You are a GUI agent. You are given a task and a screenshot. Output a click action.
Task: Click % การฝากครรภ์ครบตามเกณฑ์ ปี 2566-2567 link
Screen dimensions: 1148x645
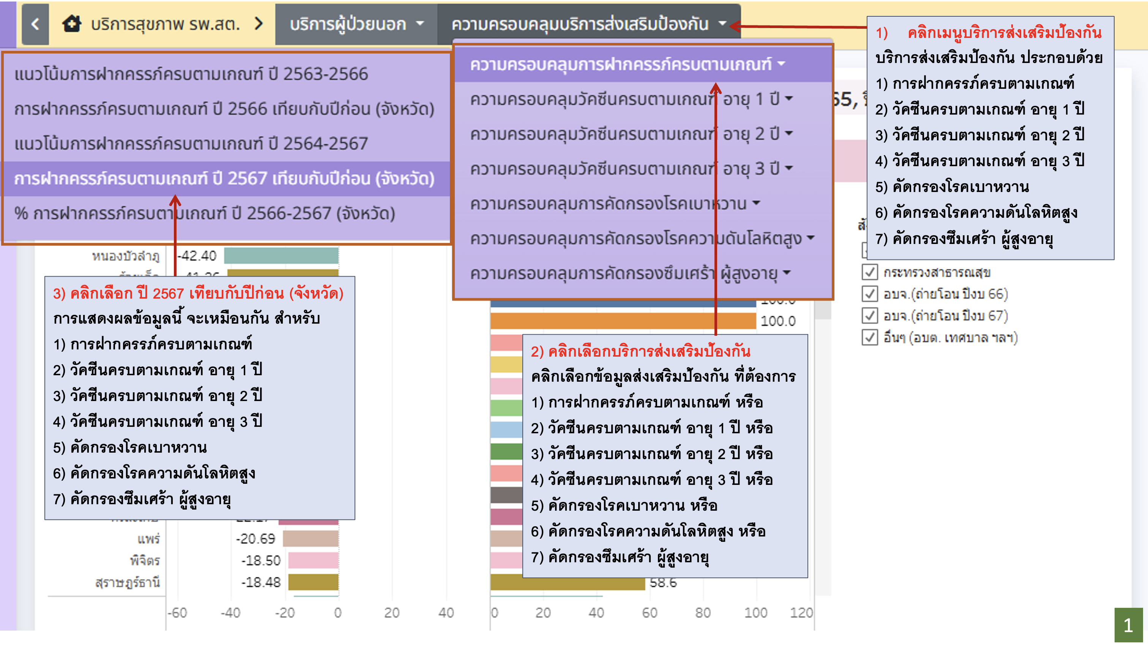(x=205, y=213)
